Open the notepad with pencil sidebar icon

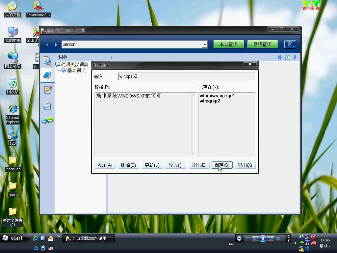47,90
